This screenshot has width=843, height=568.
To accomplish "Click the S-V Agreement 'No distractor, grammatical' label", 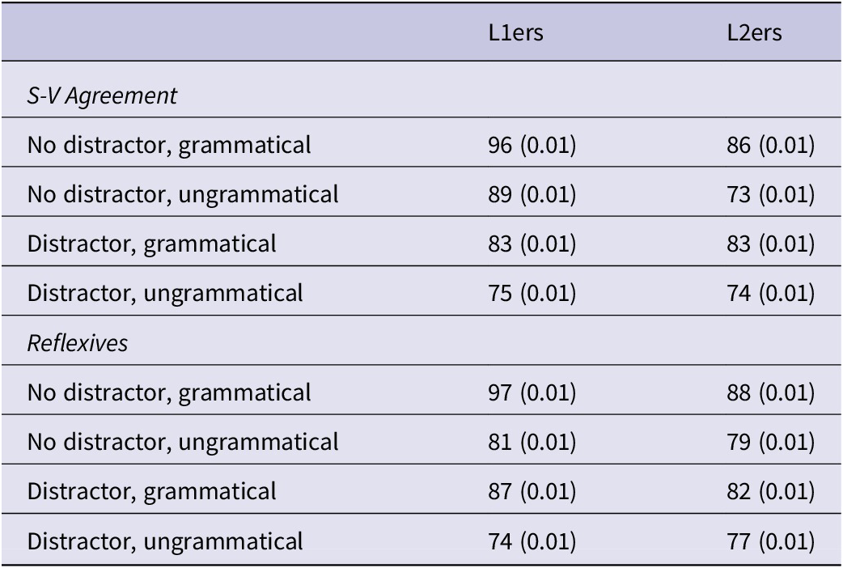I will (169, 145).
